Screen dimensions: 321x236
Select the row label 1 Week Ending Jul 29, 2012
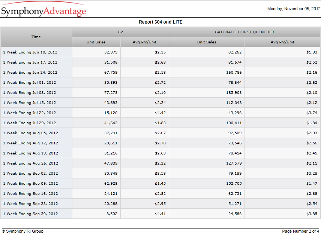coord(30,123)
